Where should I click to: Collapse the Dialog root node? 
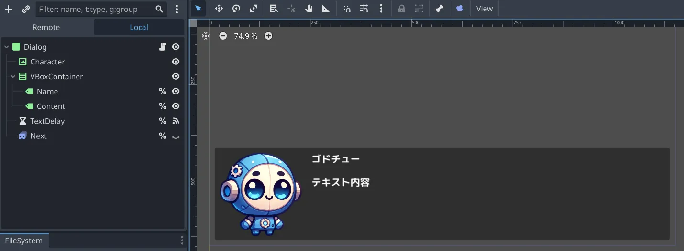click(7, 47)
